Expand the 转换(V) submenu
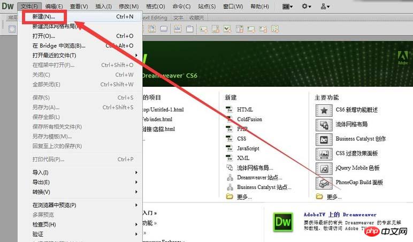 coord(80,192)
